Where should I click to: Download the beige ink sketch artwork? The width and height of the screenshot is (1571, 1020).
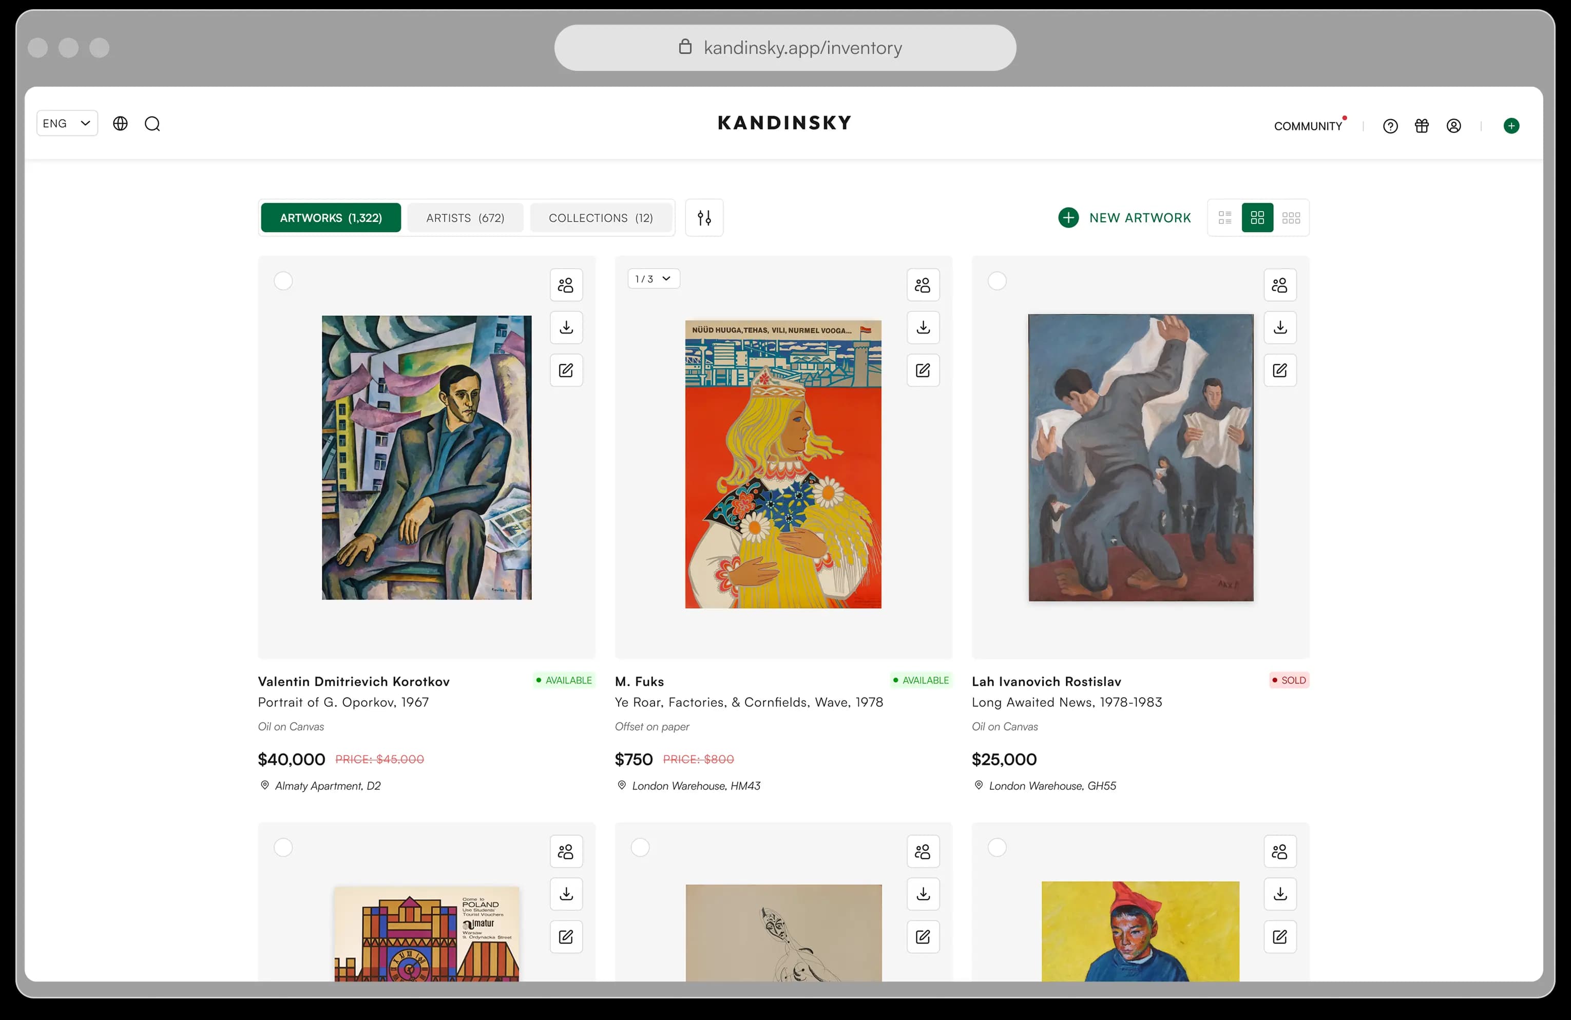pyautogui.click(x=924, y=894)
